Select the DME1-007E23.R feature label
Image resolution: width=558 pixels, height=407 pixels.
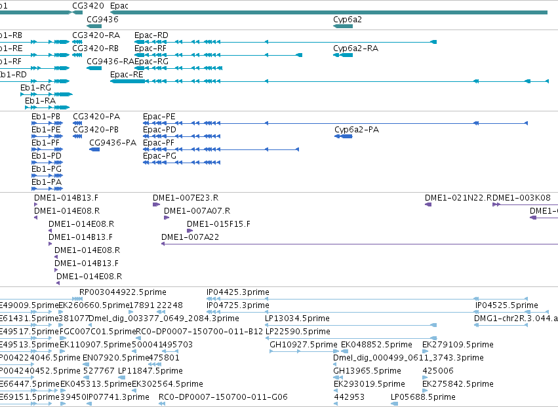pos(186,198)
